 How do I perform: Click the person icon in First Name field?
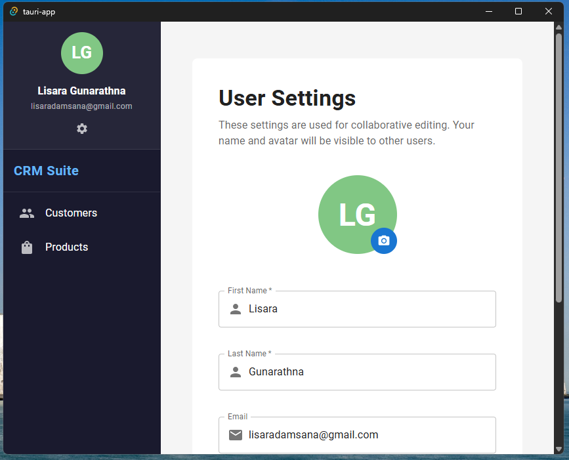[x=236, y=308]
